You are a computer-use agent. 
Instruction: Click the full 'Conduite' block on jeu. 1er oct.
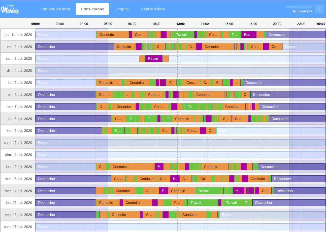(113, 35)
